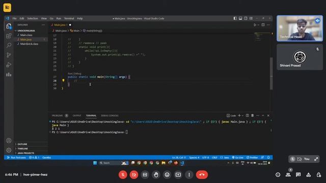Send a reaction with the emoji button
The height and width of the screenshot is (183, 326).
point(167,175)
